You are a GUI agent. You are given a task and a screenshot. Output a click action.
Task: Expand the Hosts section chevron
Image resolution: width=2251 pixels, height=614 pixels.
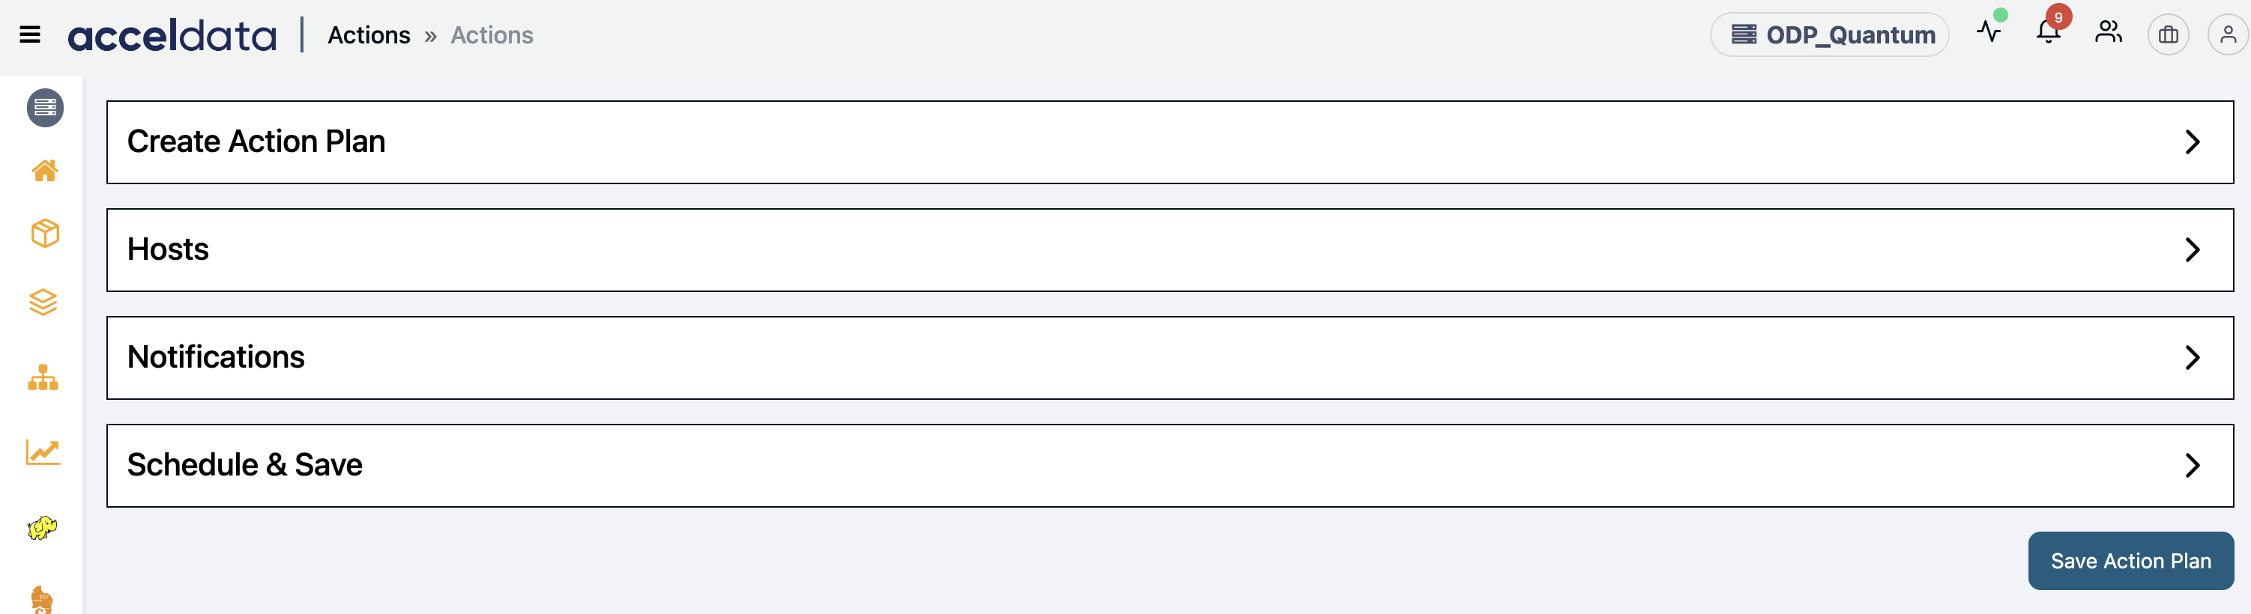click(x=2192, y=250)
